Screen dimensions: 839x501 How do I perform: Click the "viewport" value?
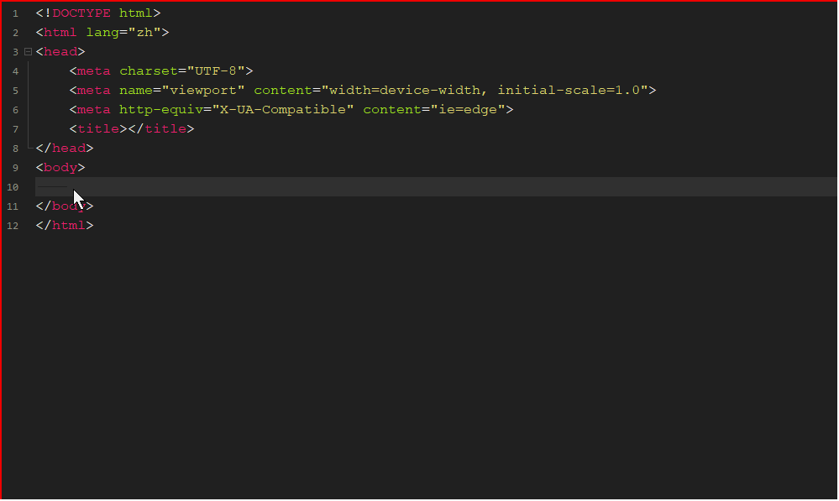click(x=202, y=90)
